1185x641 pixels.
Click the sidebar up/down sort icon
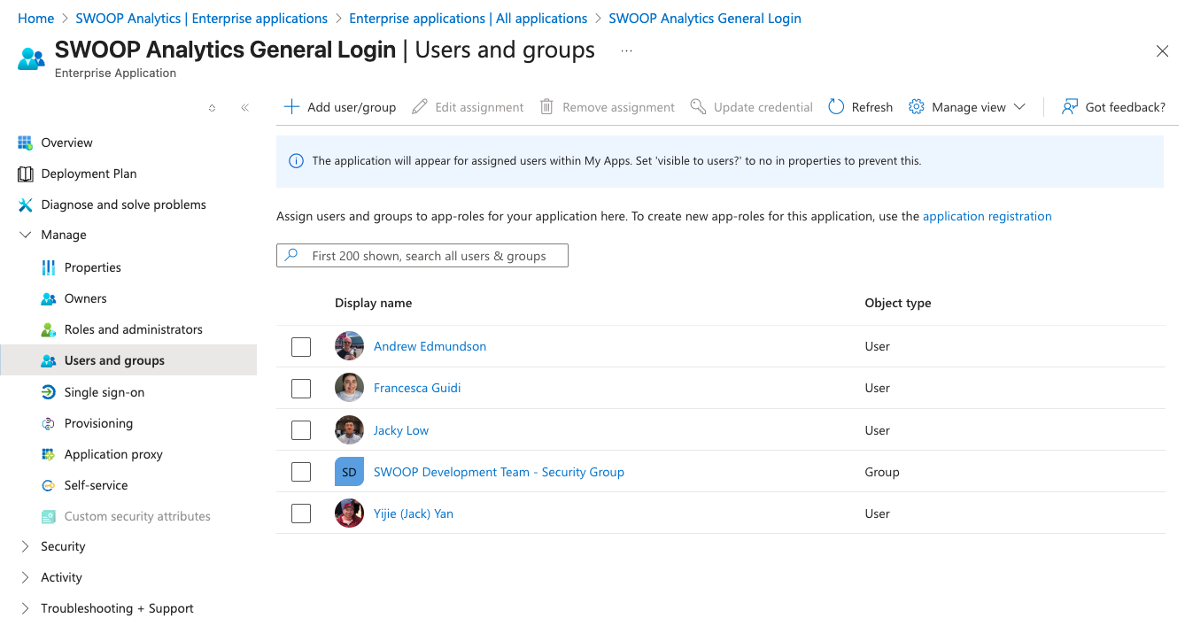pos(213,108)
